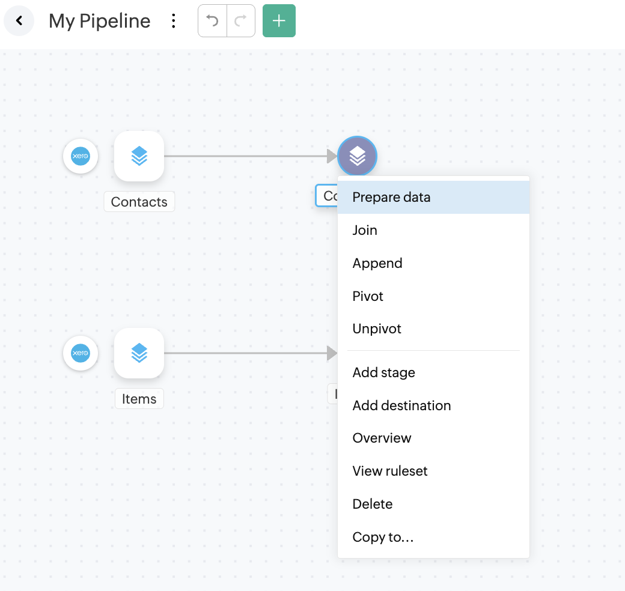Click the green plus add button

[279, 21]
